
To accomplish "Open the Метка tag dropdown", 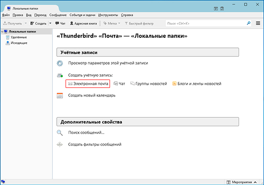I will [112, 23].
